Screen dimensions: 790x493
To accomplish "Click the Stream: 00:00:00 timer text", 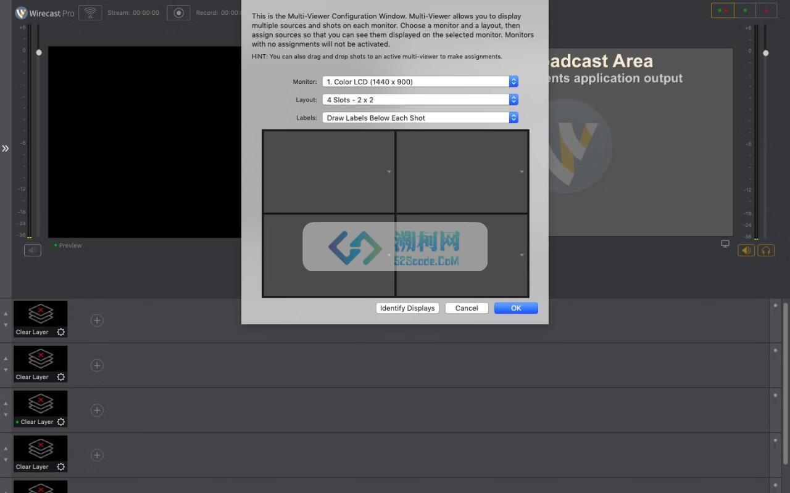I will coord(133,12).
